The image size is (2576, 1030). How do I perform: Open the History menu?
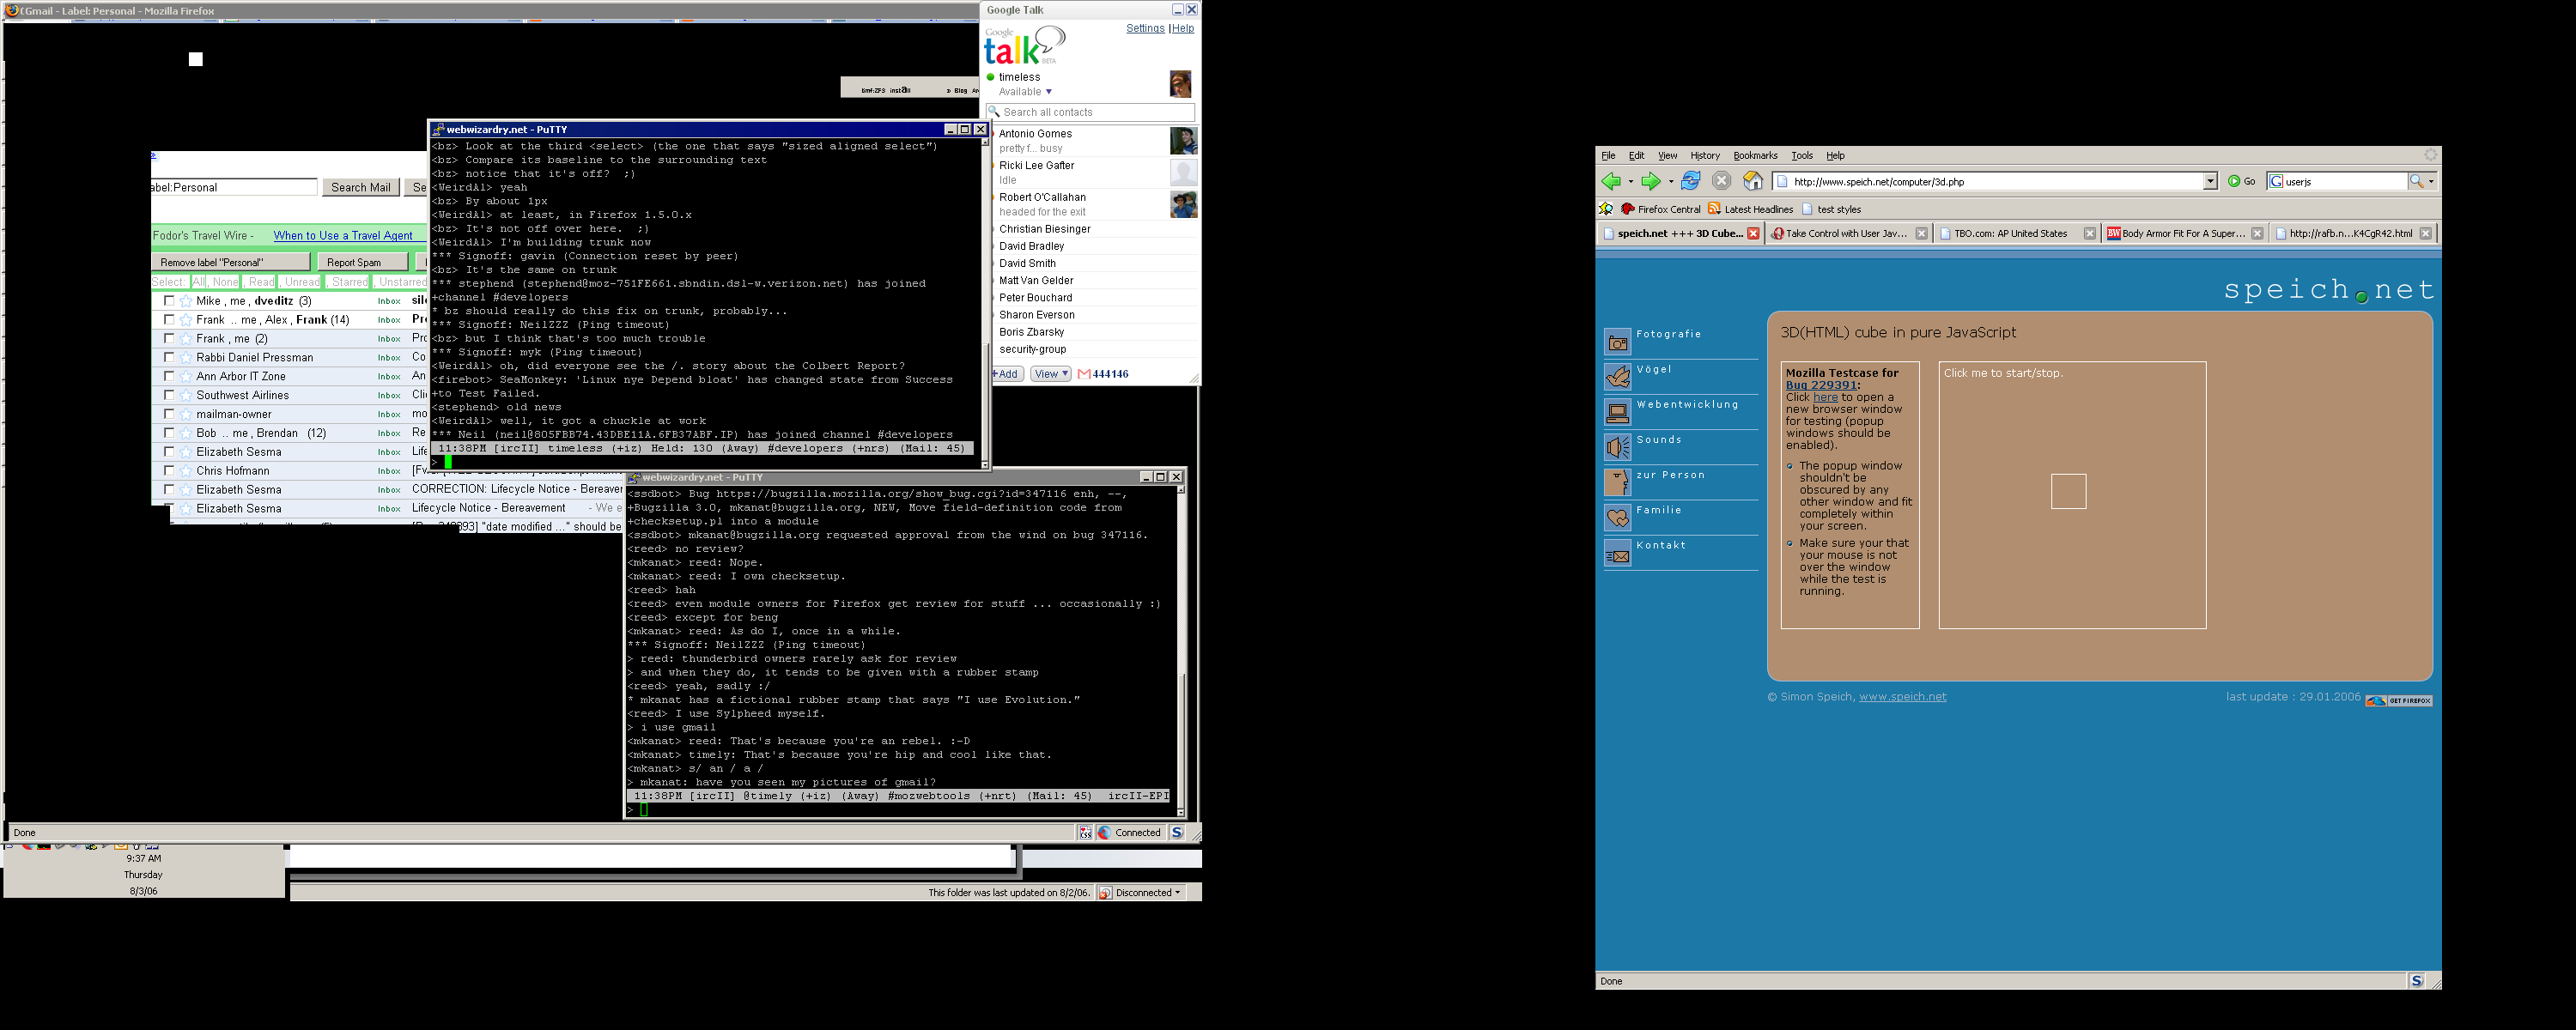click(1705, 156)
